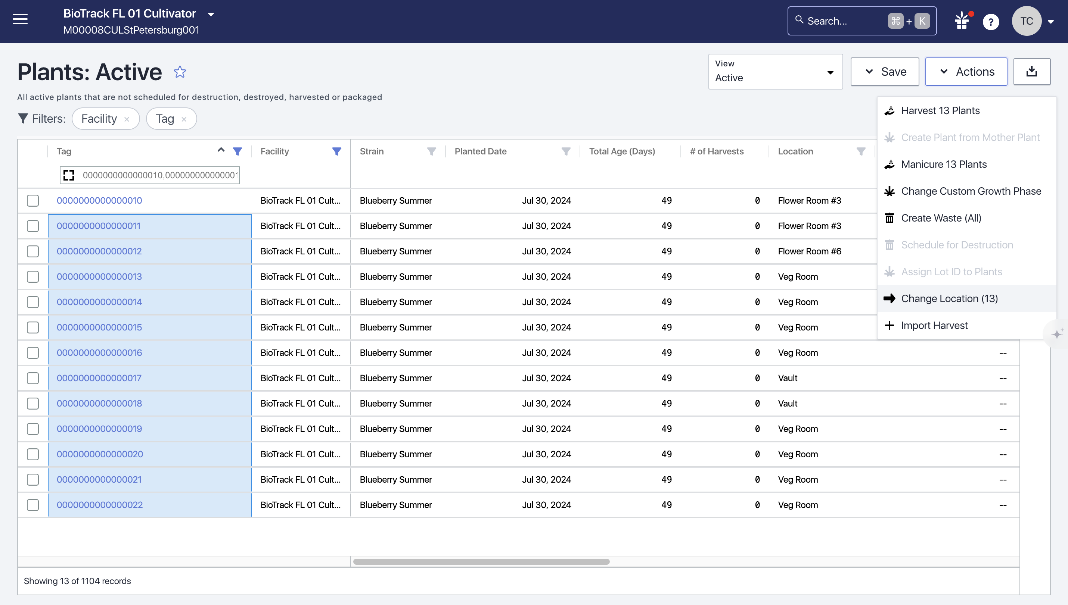The height and width of the screenshot is (605, 1068).
Task: Open Planted Date column filter funnel
Action: [x=566, y=151]
